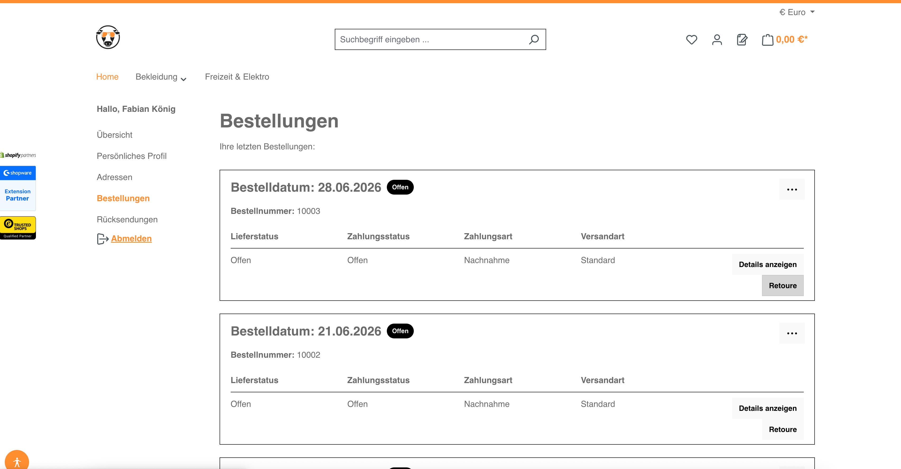901x469 pixels.
Task: Click the heading Bestelldatum: 21.06.2026
Action: (x=306, y=332)
